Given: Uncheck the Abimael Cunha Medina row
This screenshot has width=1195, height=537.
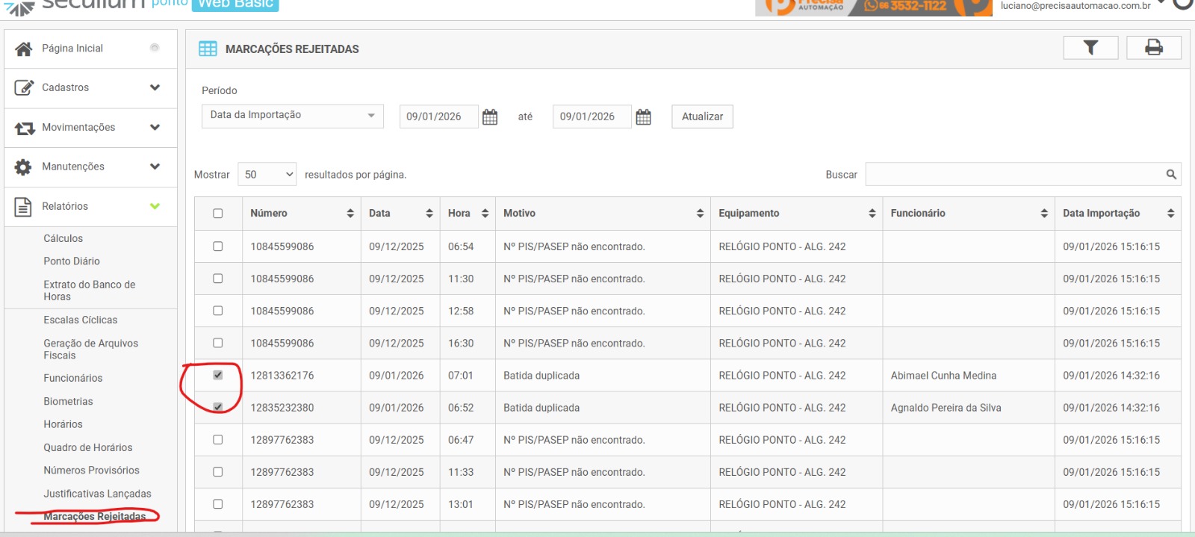Looking at the screenshot, I should pyautogui.click(x=218, y=375).
